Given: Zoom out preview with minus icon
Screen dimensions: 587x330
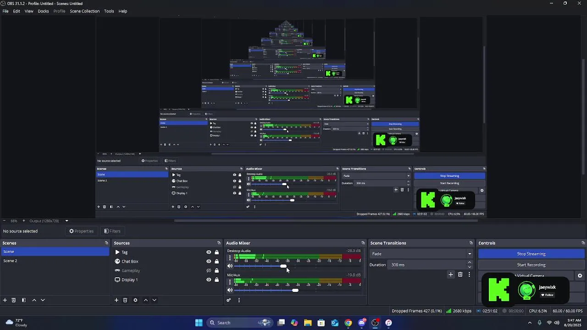Looking at the screenshot, I should click(4, 221).
